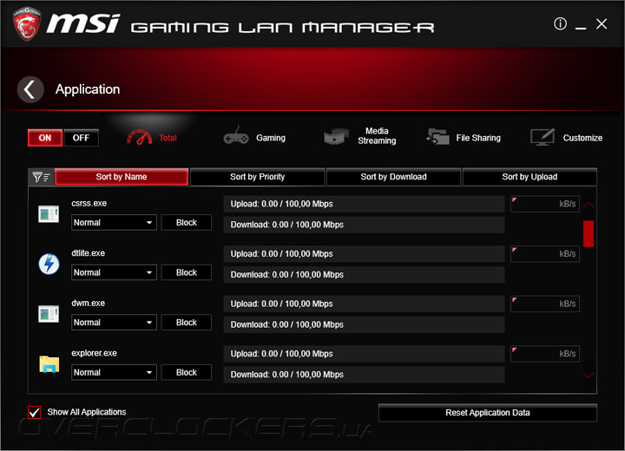Image resolution: width=625 pixels, height=451 pixels.
Task: Click the dwm.exe Download bandwidth bar
Action: click(364, 324)
